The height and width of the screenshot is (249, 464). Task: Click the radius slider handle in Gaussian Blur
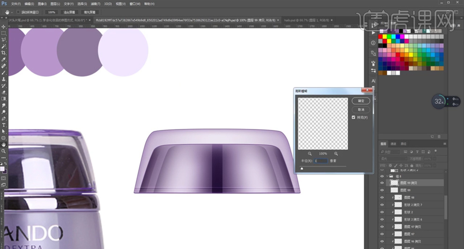tap(301, 167)
